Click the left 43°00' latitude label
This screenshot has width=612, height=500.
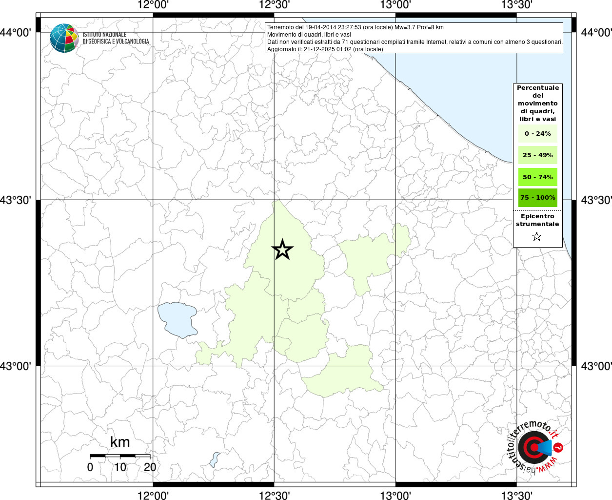point(16,366)
